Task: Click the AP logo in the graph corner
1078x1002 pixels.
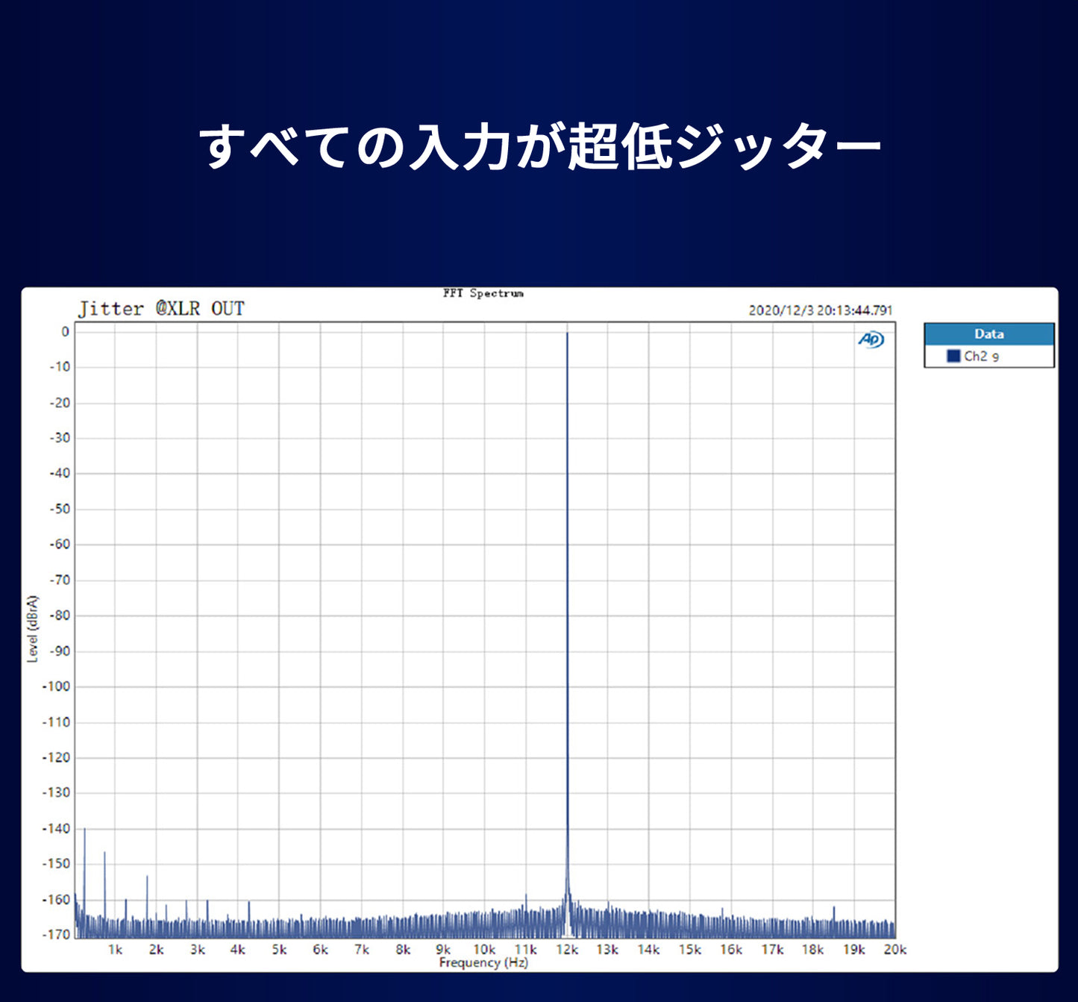Action: 871,339
